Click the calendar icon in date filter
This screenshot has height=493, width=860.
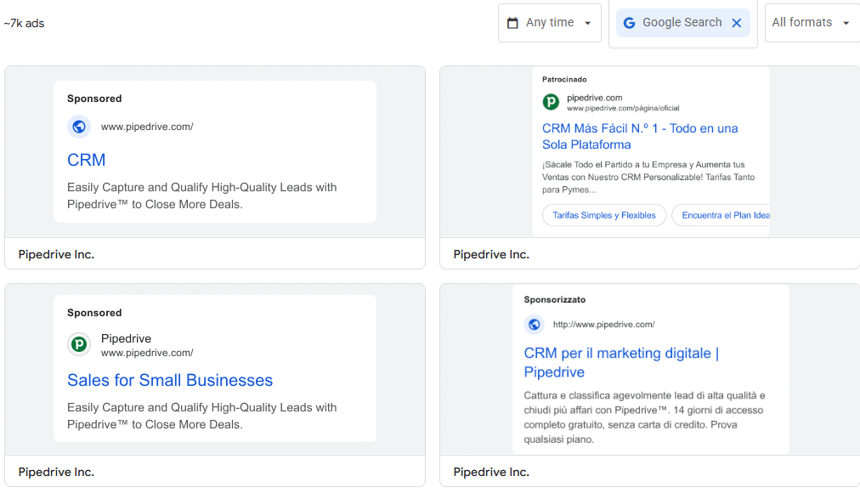[x=512, y=23]
